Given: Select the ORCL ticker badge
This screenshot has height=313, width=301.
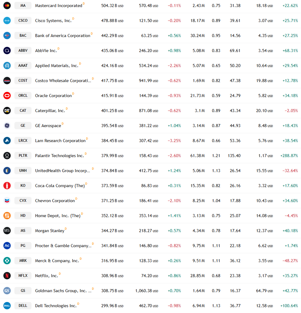Looking at the screenshot, I should [23, 96].
